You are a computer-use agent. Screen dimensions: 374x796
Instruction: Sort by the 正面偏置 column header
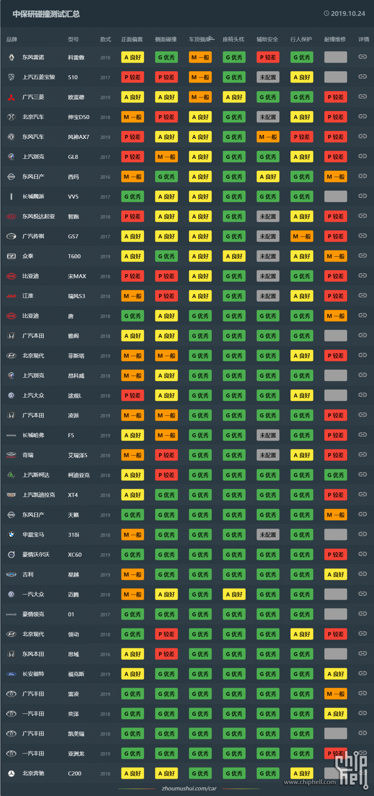click(132, 39)
